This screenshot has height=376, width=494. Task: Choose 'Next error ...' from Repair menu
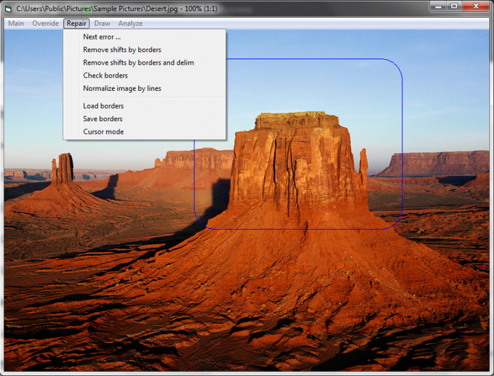(145, 37)
